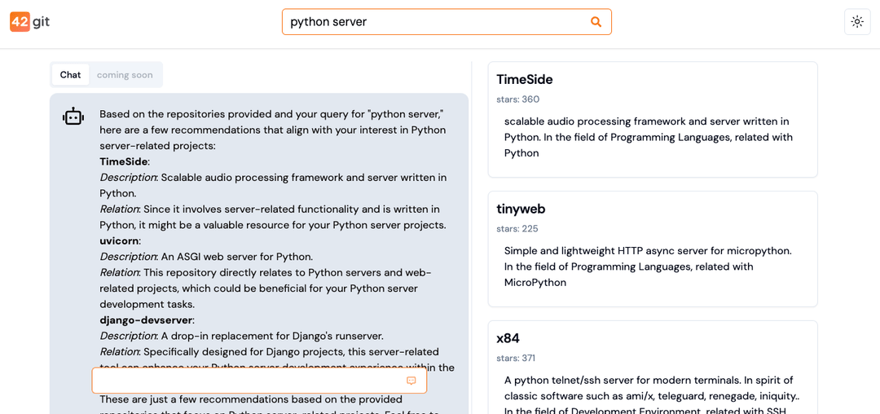Click the stars: 360 label
880x414 pixels.
[x=517, y=99]
